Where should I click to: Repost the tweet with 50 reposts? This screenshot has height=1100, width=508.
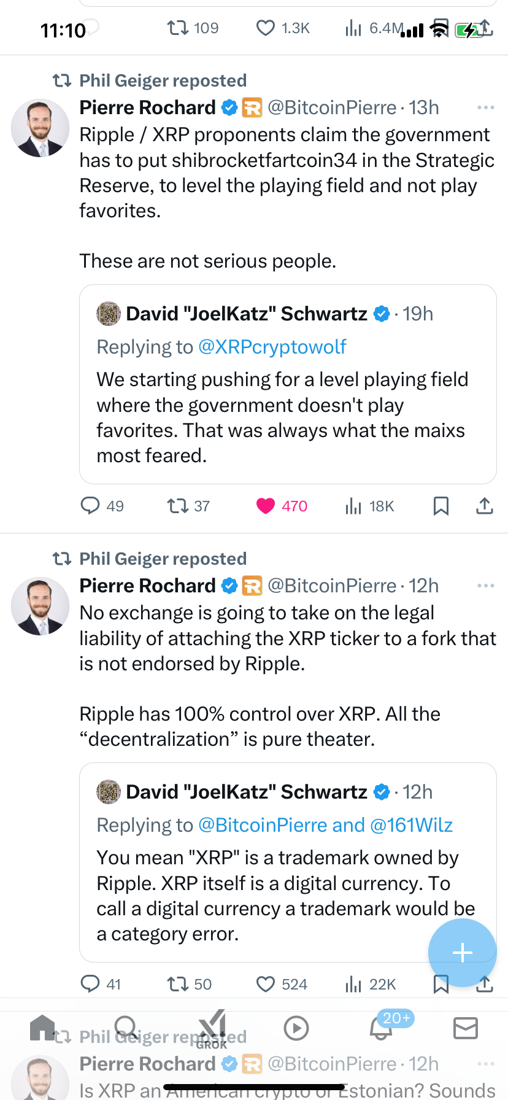pos(178,984)
